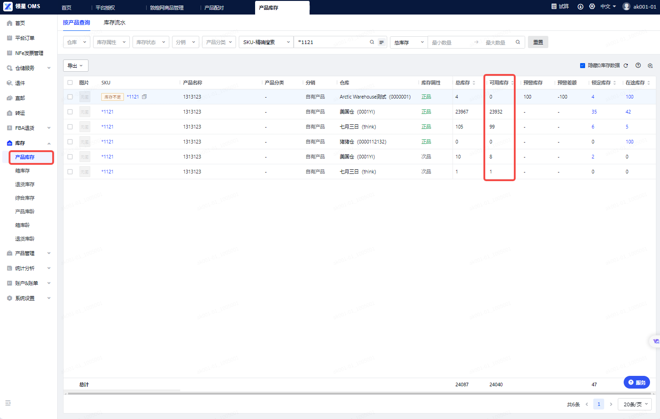Click the download icon in the top bar
The width and height of the screenshot is (660, 419).
pos(580,6)
